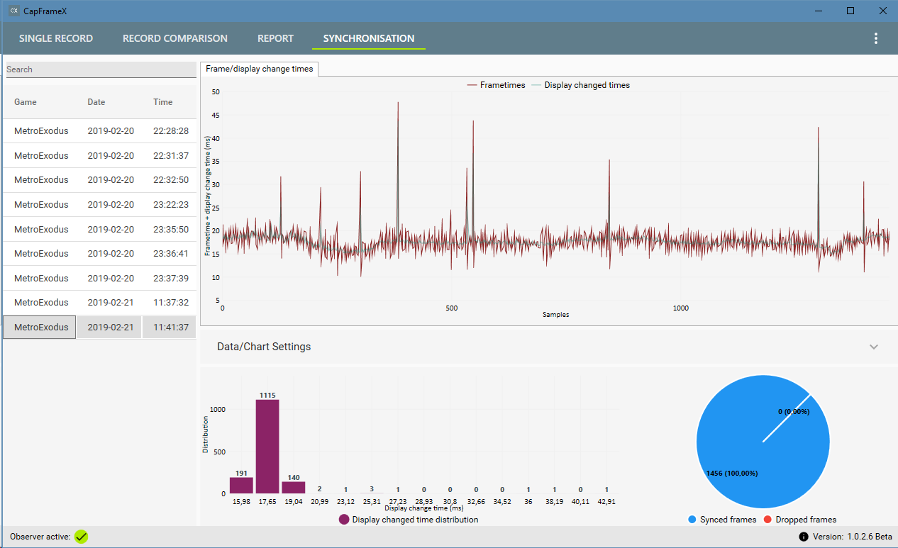Select the MetroExodus record at 23:22:23
898x548 pixels.
99,205
